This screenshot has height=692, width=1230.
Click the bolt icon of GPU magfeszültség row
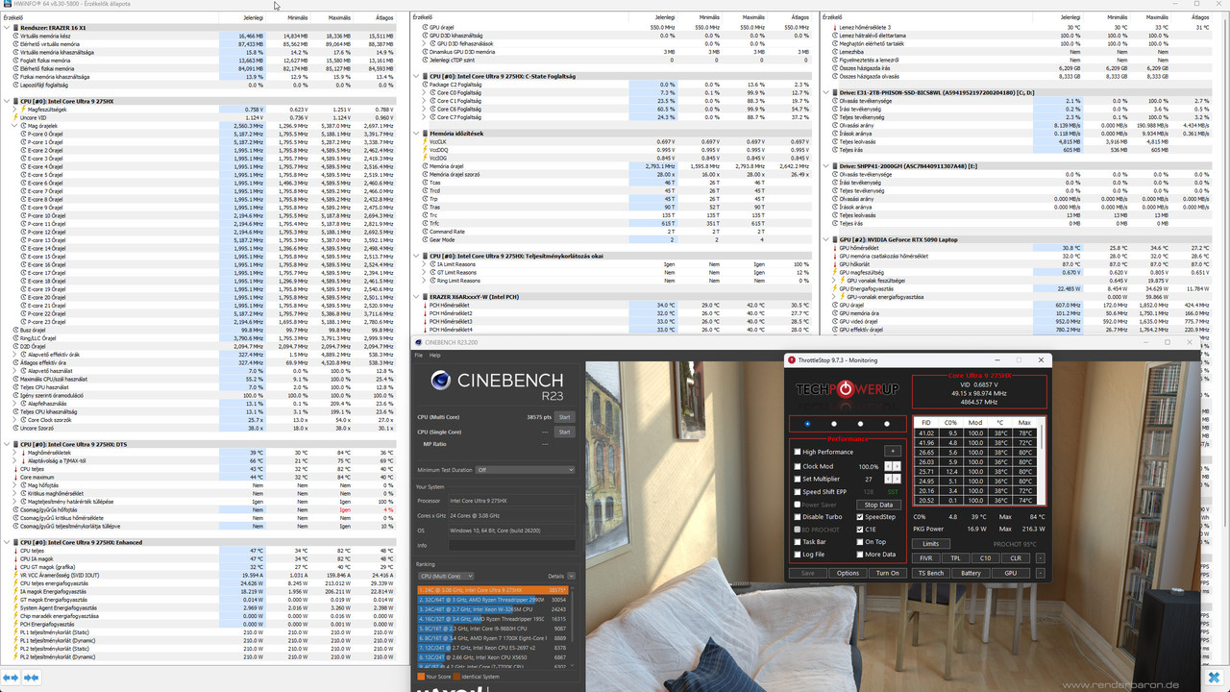[x=834, y=272]
